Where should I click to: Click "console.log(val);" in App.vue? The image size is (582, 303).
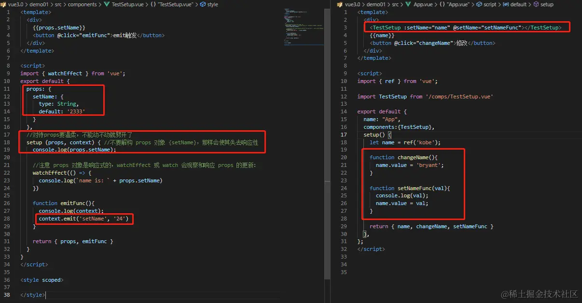pos(402,195)
